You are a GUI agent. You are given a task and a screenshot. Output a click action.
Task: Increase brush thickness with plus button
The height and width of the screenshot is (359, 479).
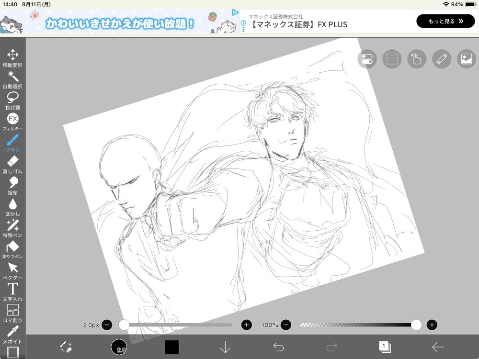[247, 325]
